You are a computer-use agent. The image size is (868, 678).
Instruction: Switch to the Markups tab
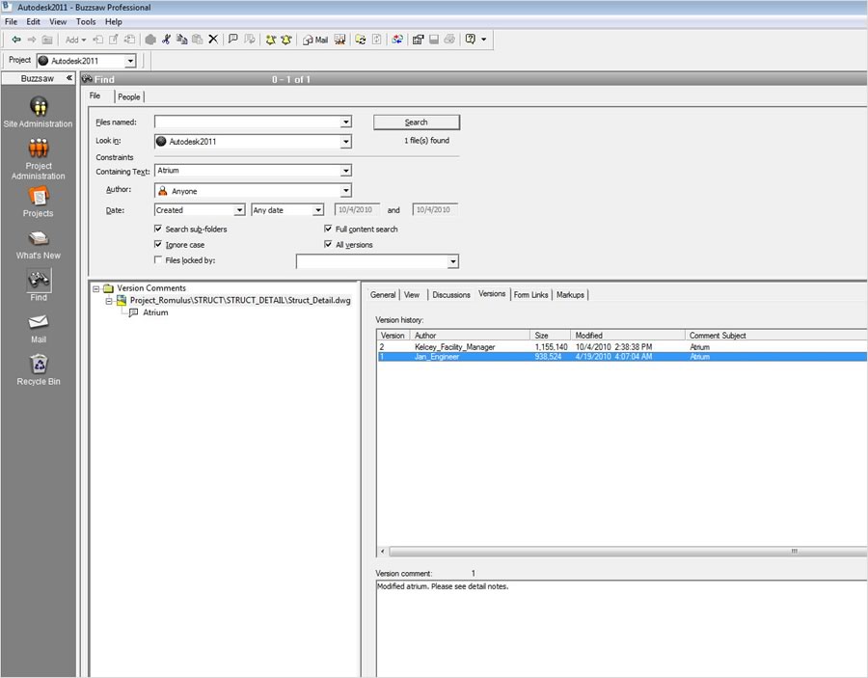click(570, 295)
